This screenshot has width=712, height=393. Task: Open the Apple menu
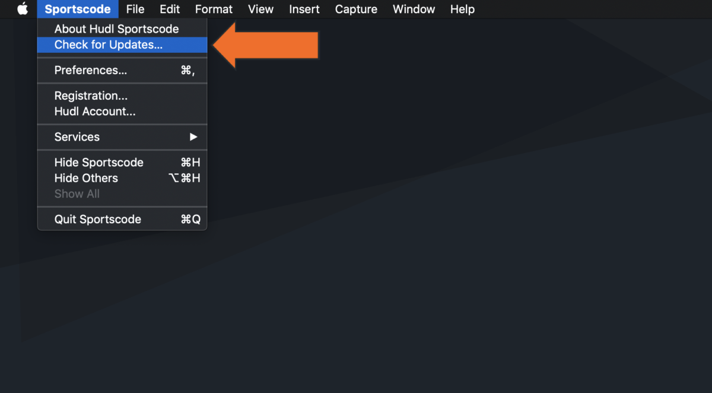[22, 9]
